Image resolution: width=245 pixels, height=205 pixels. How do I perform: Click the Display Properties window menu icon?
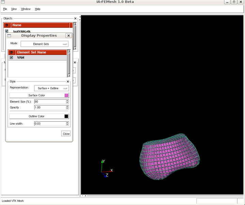click(x=9, y=36)
